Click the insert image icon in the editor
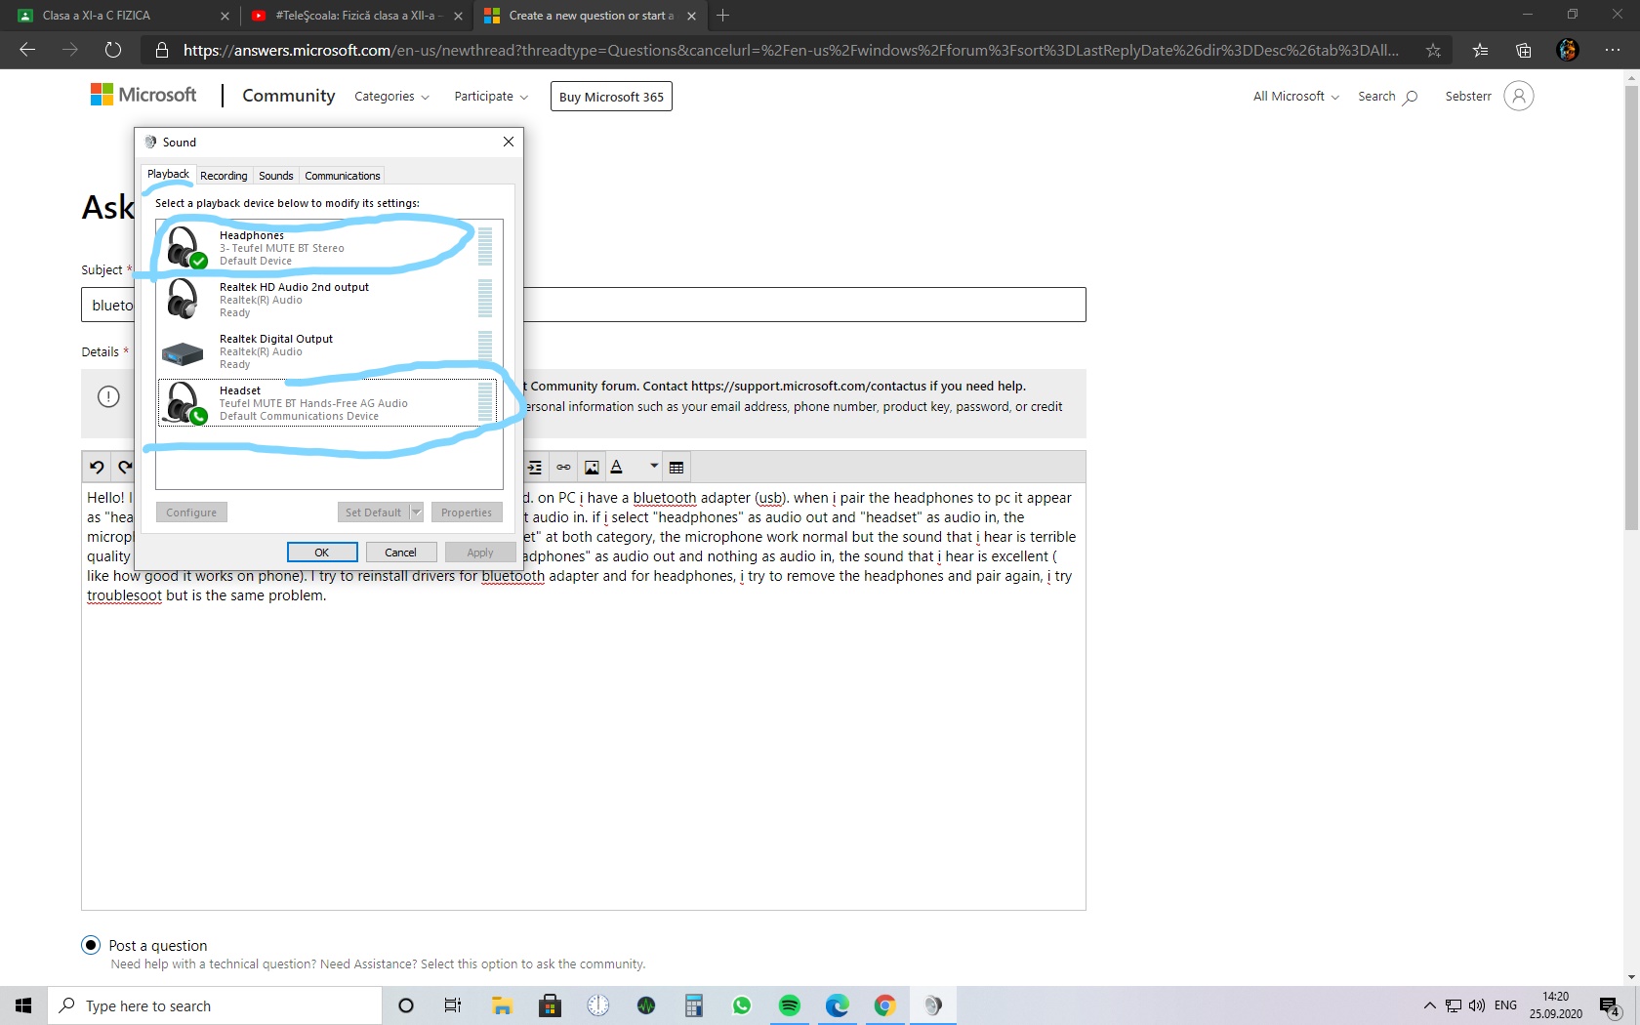Viewport: 1640px width, 1025px height. pyautogui.click(x=592, y=468)
